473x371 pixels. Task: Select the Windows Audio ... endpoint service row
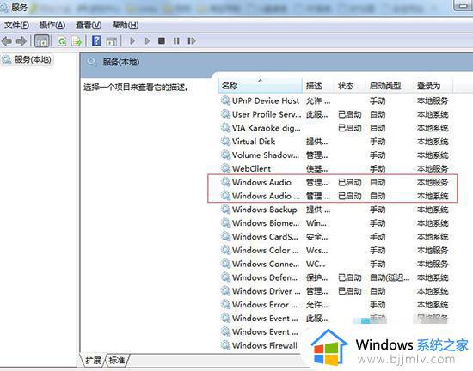click(335, 196)
